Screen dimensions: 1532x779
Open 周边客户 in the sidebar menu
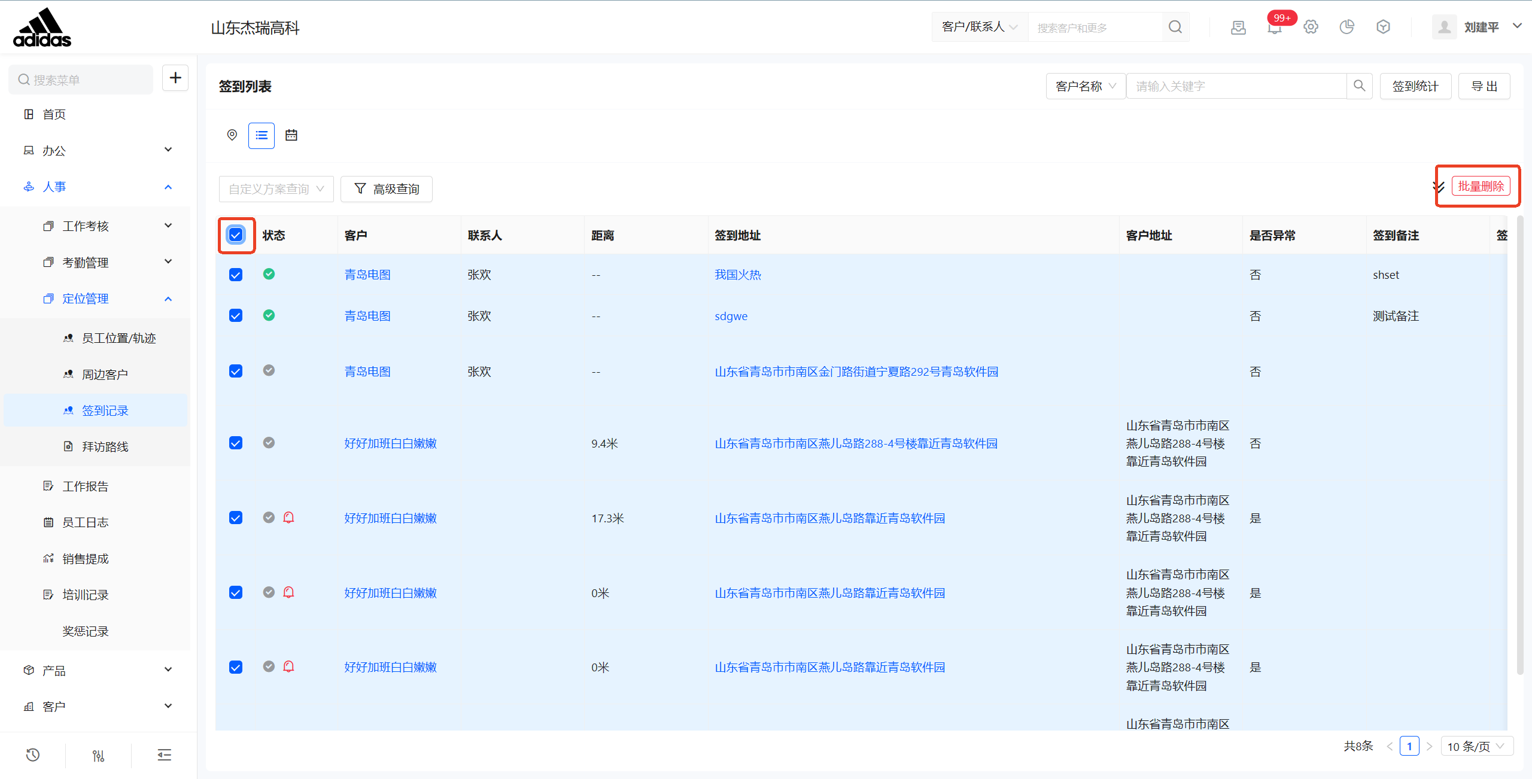(x=105, y=375)
